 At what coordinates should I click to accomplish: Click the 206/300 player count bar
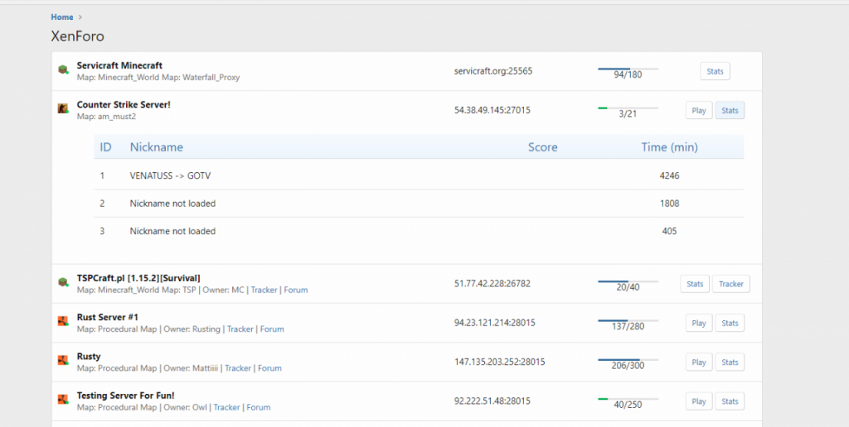coord(628,363)
